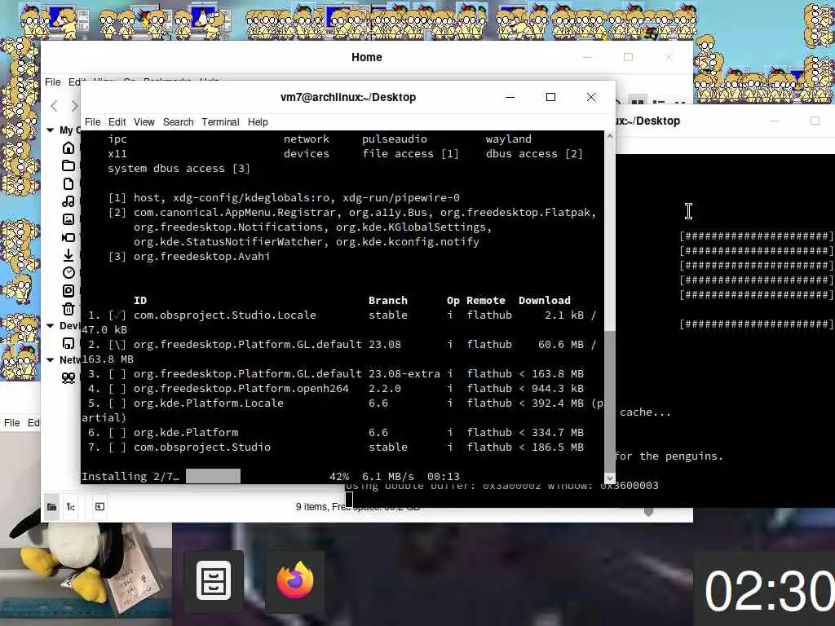
Task: Open the Pictures icon in the sidebar
Action: click(x=68, y=218)
